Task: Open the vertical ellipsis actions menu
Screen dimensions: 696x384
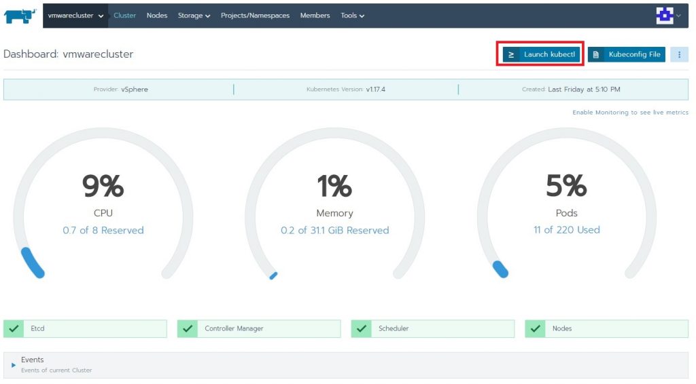Action: (x=679, y=54)
